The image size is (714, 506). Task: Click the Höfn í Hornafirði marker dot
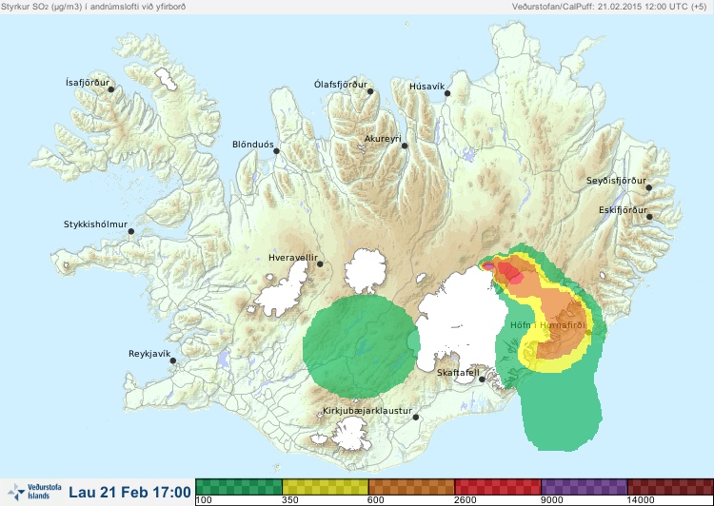point(588,333)
